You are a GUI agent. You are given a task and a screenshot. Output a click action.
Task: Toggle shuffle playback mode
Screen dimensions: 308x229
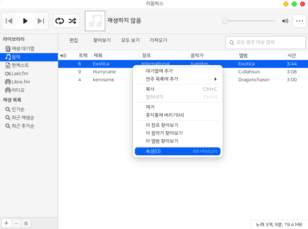pos(72,21)
